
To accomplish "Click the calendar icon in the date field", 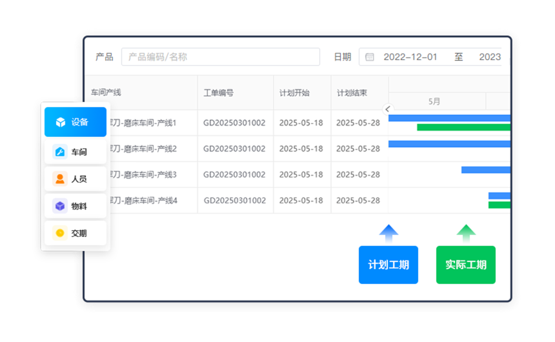I will (370, 57).
